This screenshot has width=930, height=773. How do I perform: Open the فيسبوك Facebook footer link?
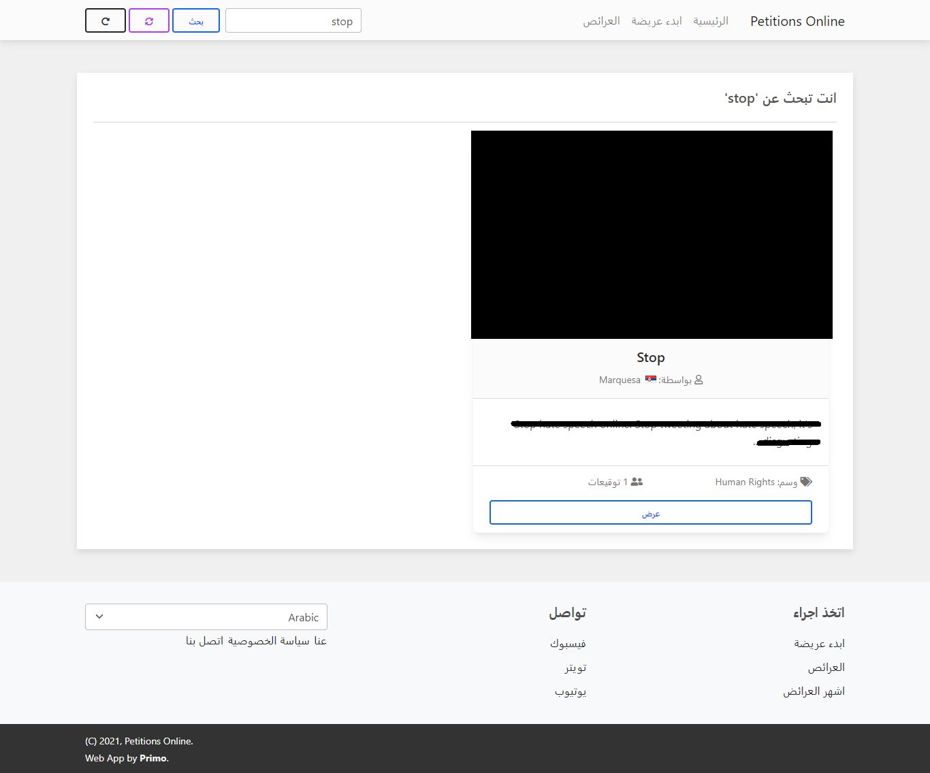568,644
